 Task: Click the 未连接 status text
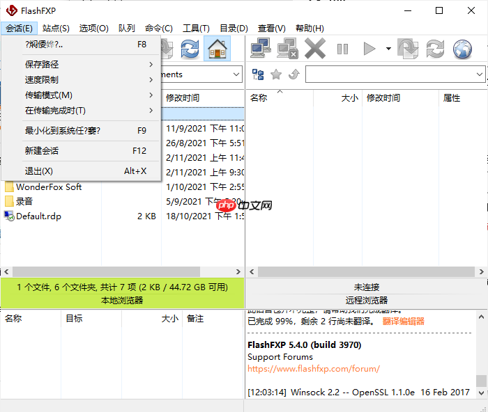point(366,287)
